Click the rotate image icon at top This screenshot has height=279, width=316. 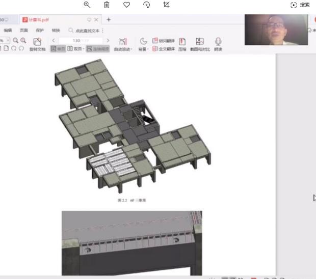[x=146, y=5]
